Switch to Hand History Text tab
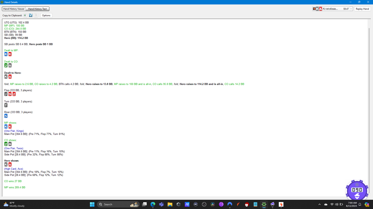The height and width of the screenshot is (209, 373). pos(37,9)
